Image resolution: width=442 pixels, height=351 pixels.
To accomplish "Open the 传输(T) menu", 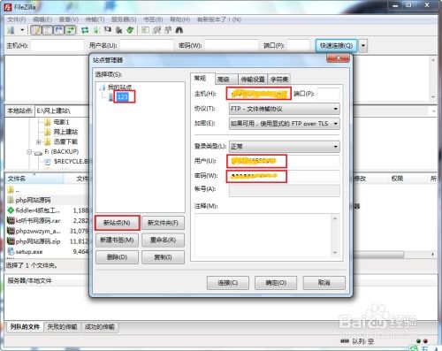I will tap(95, 19).
